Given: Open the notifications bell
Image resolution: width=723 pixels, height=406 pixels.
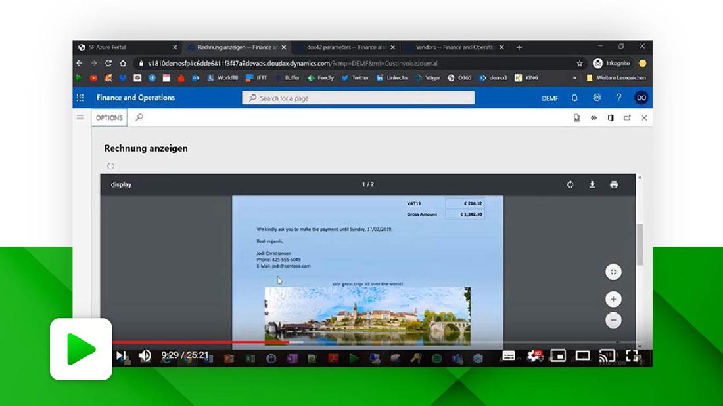Looking at the screenshot, I should (x=574, y=98).
